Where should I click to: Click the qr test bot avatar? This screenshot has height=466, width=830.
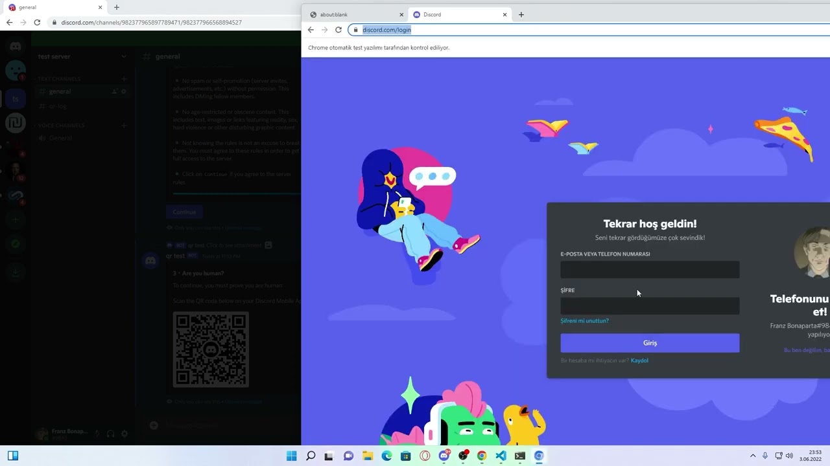pyautogui.click(x=150, y=261)
